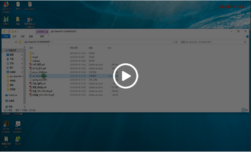Viewport: 251px width, 152px height.
Task: Launch Clover desktop icon
Action: (18, 141)
